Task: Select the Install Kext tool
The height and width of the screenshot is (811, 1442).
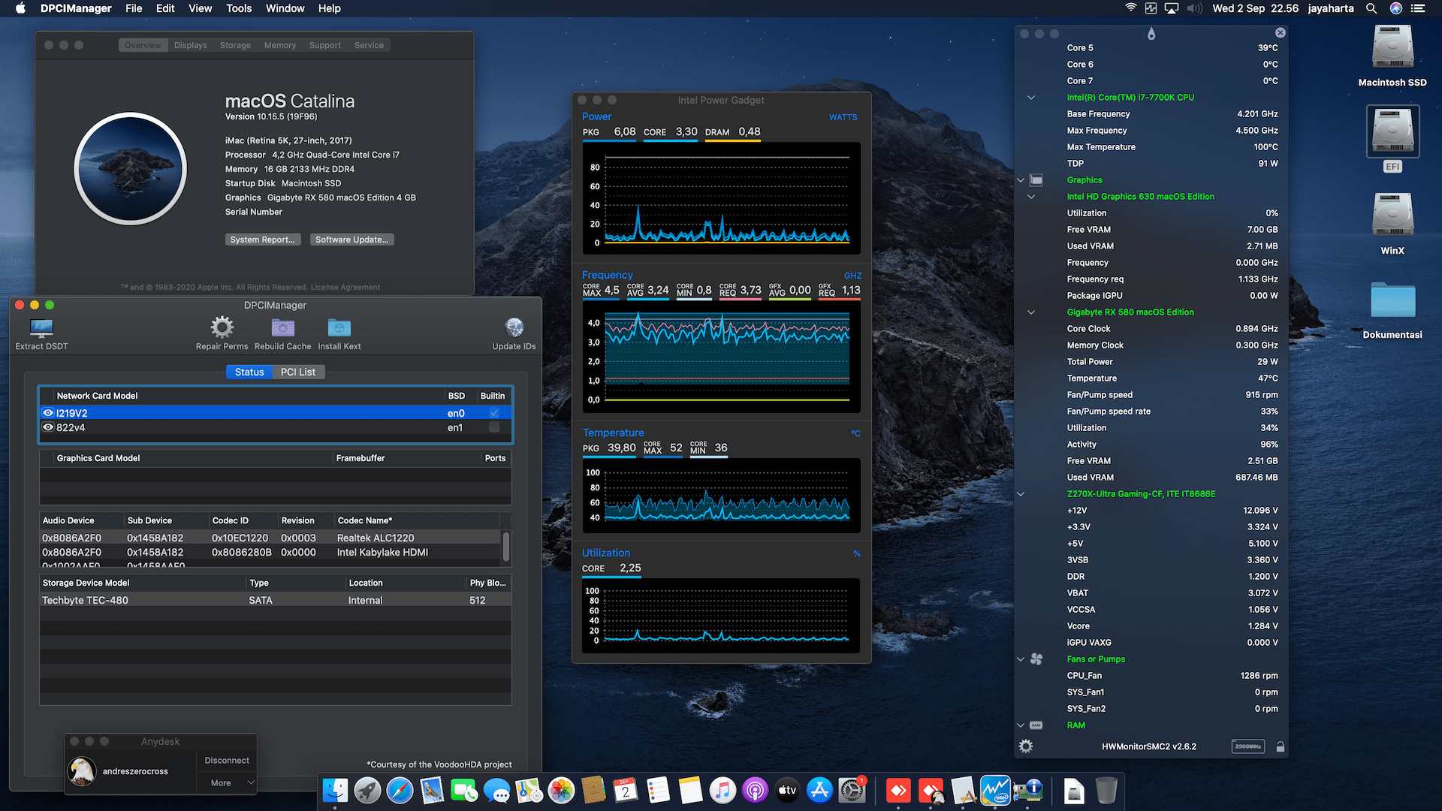Action: [339, 327]
